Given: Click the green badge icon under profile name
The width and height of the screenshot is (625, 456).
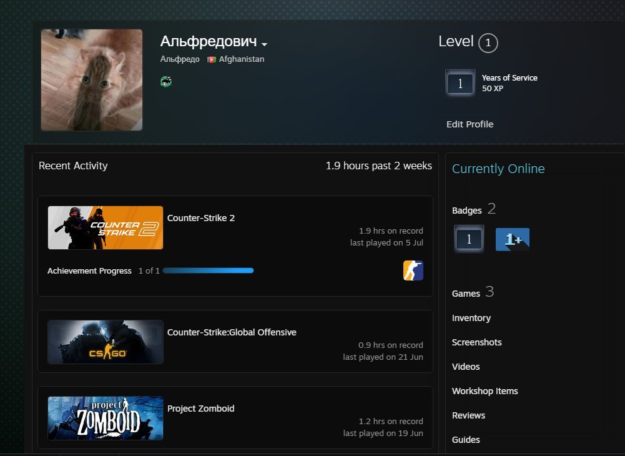Looking at the screenshot, I should point(166,82).
